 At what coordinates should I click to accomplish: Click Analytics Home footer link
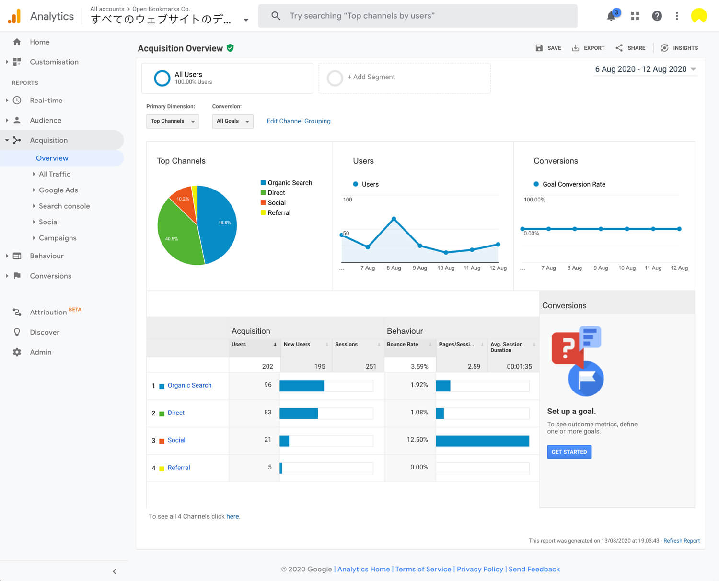364,569
